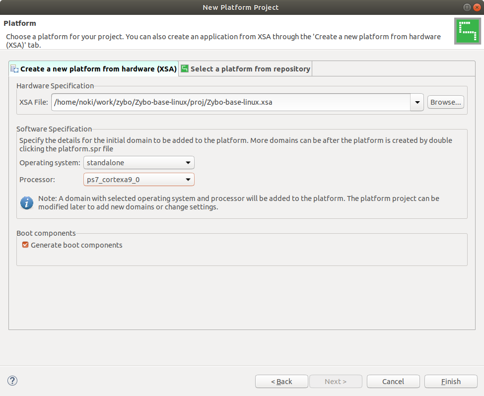This screenshot has height=396, width=484.
Task: Click Finish to create the platform
Action: point(451,382)
